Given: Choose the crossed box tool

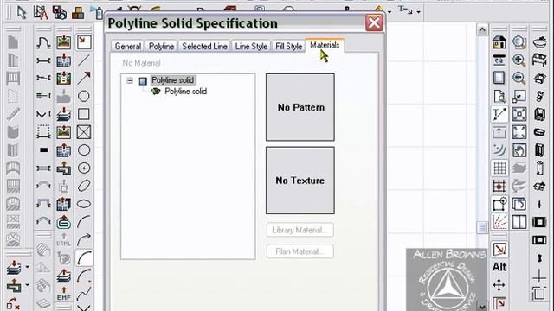Looking at the screenshot, I should pos(84,132).
